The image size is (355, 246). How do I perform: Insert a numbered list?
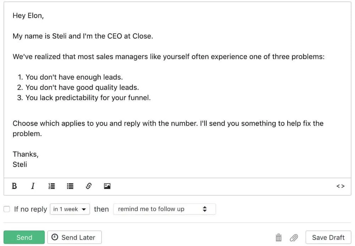[51, 186]
